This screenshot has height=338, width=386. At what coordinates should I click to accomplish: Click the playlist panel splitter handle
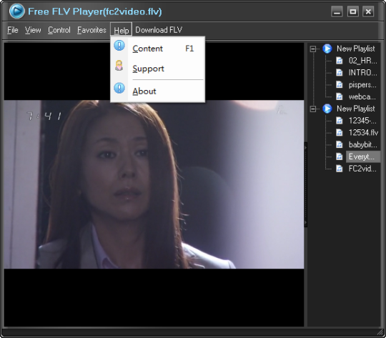tap(306, 184)
